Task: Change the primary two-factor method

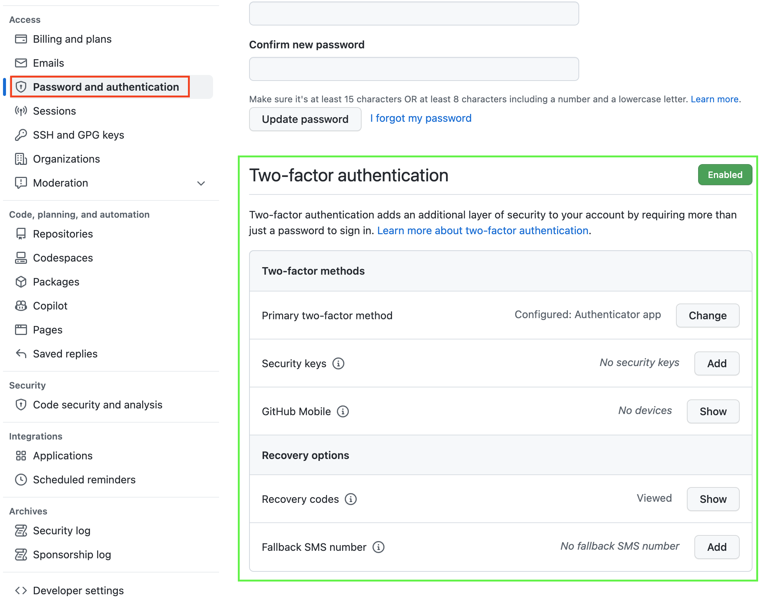Action: [x=707, y=315]
